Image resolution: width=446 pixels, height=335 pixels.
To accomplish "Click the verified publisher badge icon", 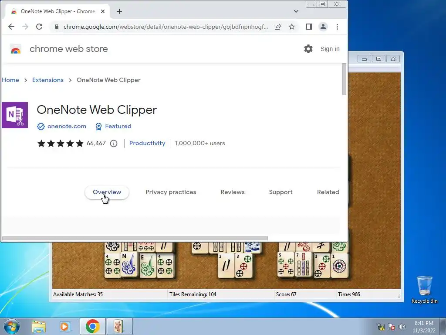I will pyautogui.click(x=41, y=126).
